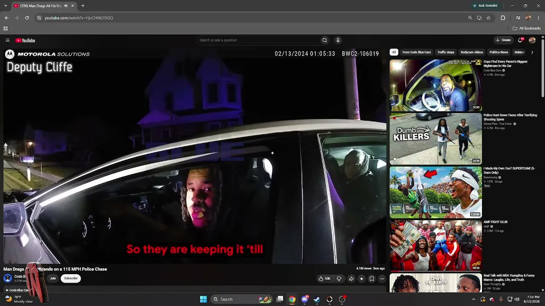Reload the page in Chrome

(27, 18)
